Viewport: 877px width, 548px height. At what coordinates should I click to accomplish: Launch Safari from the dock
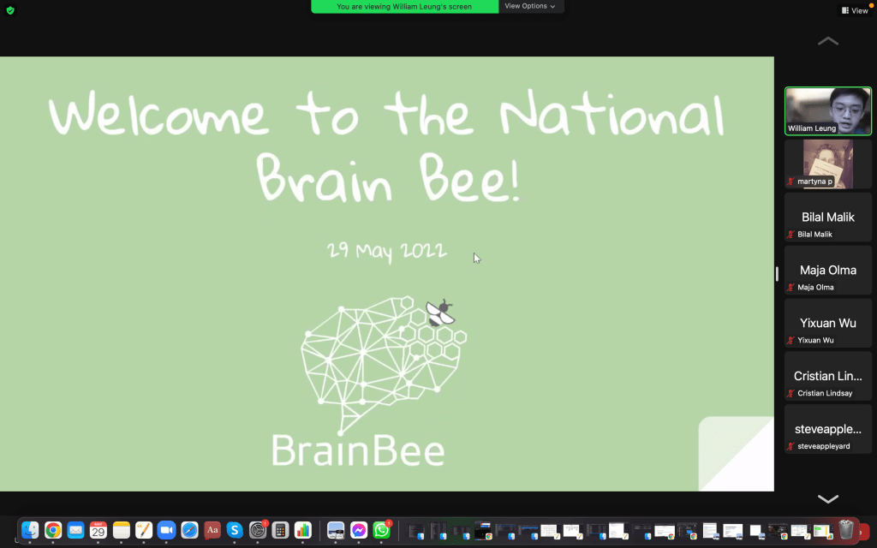(188, 530)
